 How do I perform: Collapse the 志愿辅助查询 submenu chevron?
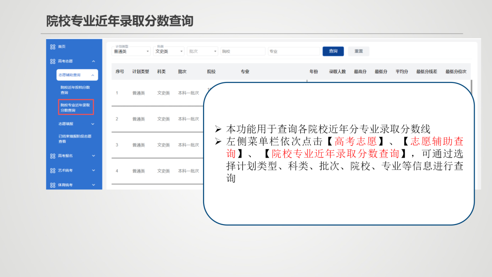(x=92, y=75)
